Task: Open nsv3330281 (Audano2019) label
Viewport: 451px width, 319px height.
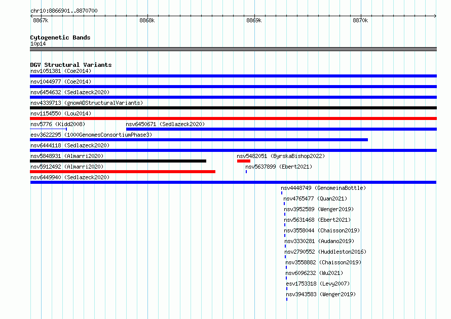Action: click(319, 241)
